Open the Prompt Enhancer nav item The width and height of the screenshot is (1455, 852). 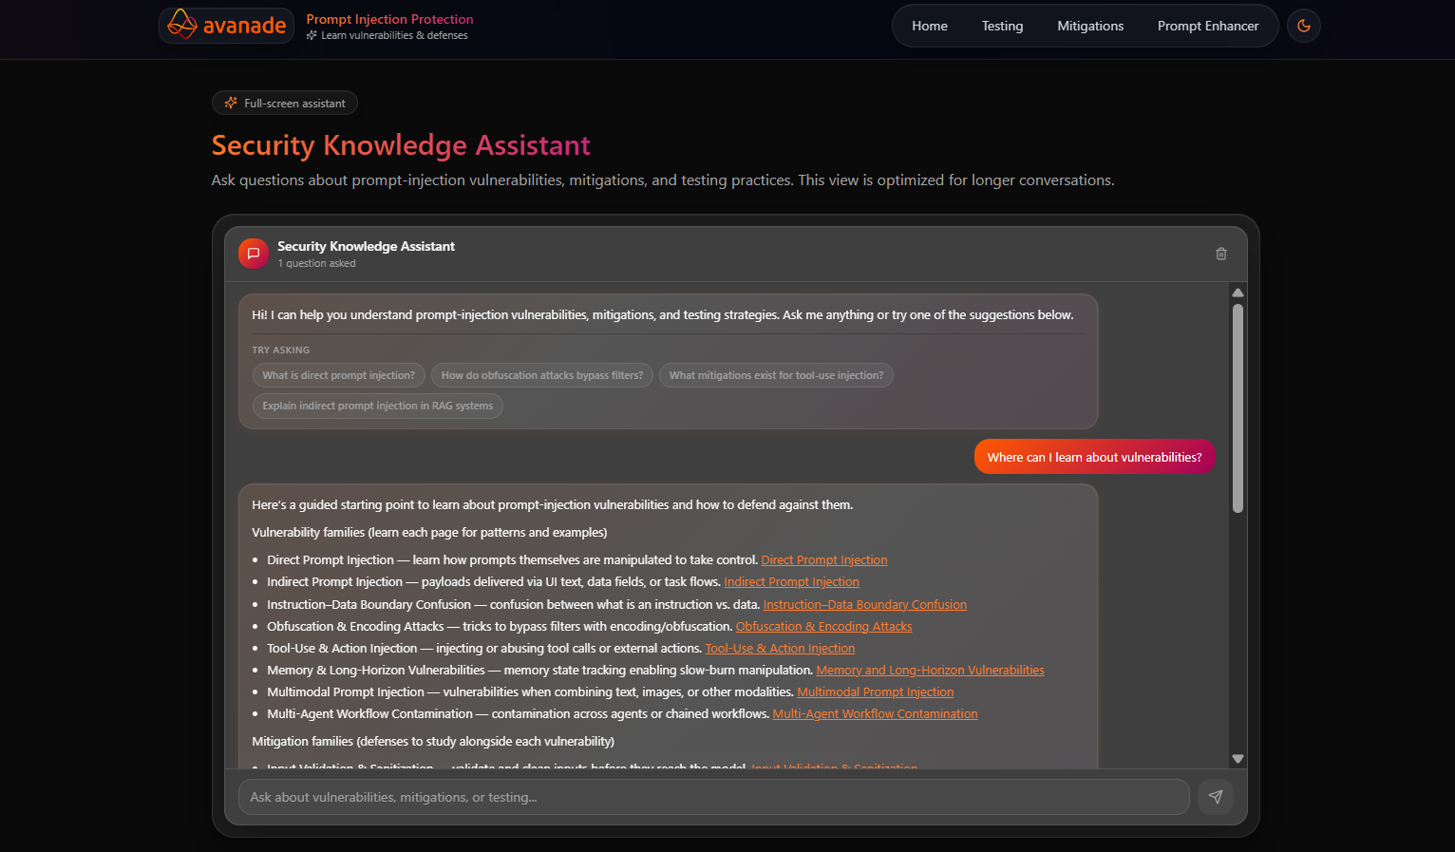(1208, 26)
